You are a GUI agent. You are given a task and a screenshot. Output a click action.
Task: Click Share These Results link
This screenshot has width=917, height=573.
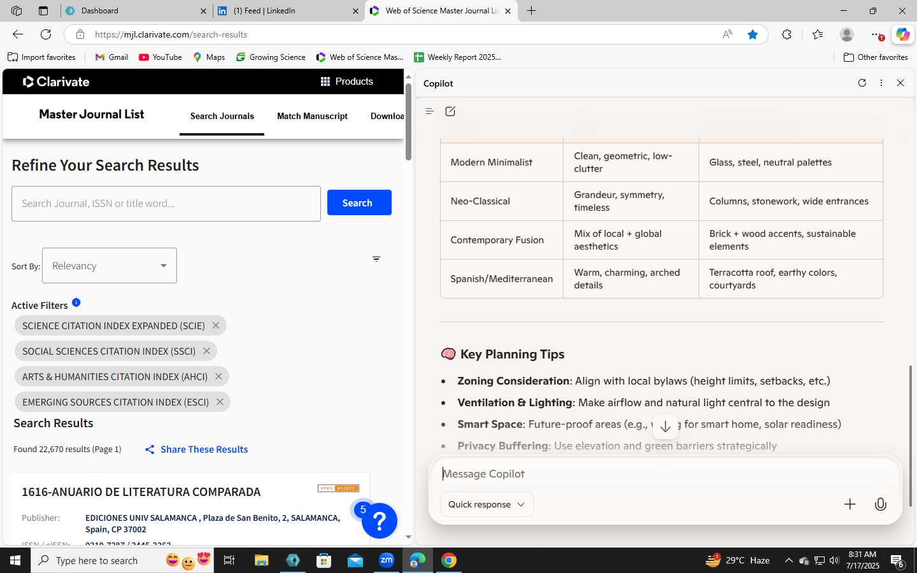tap(196, 449)
